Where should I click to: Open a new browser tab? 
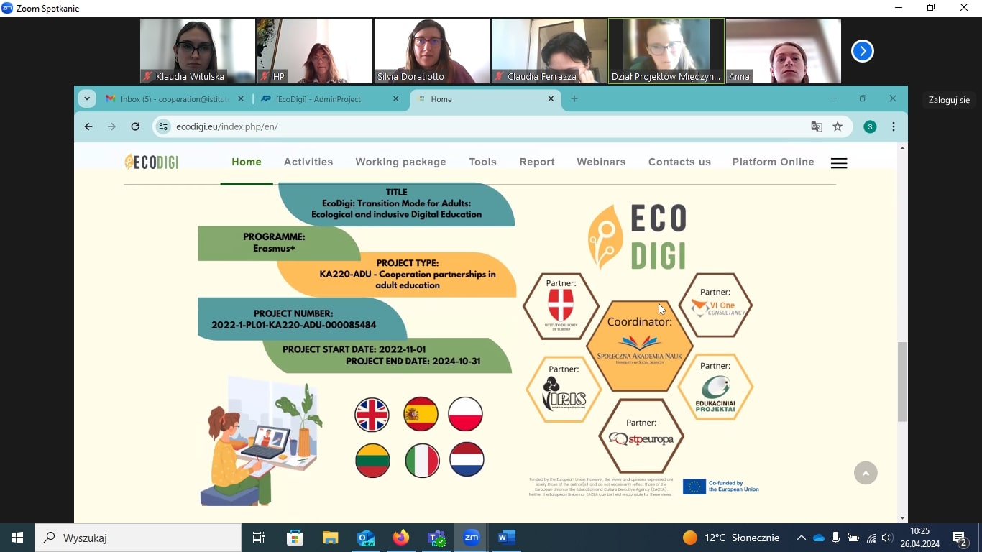(x=574, y=99)
